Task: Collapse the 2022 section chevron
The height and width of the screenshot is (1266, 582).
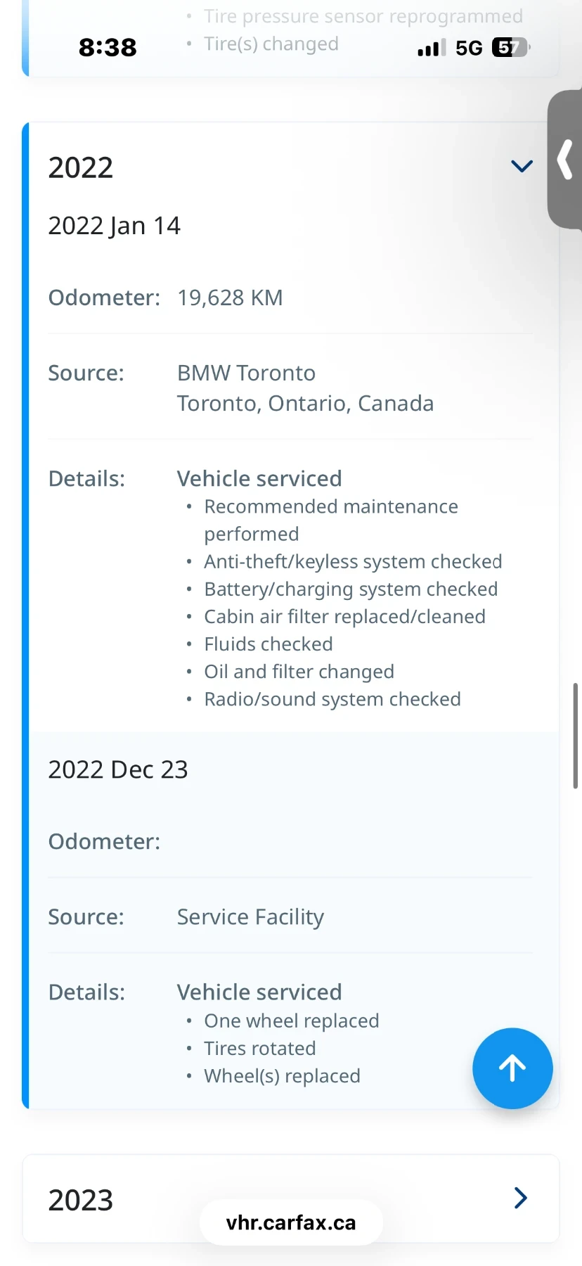Action: (522, 167)
